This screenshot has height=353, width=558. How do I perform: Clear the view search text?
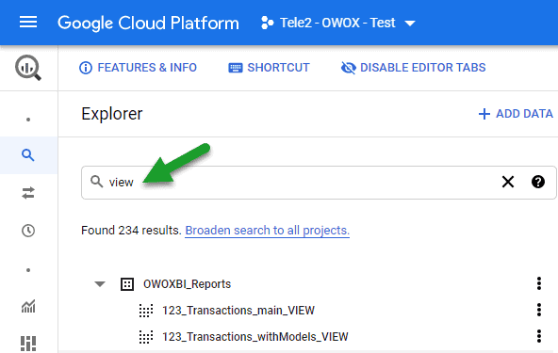[508, 182]
